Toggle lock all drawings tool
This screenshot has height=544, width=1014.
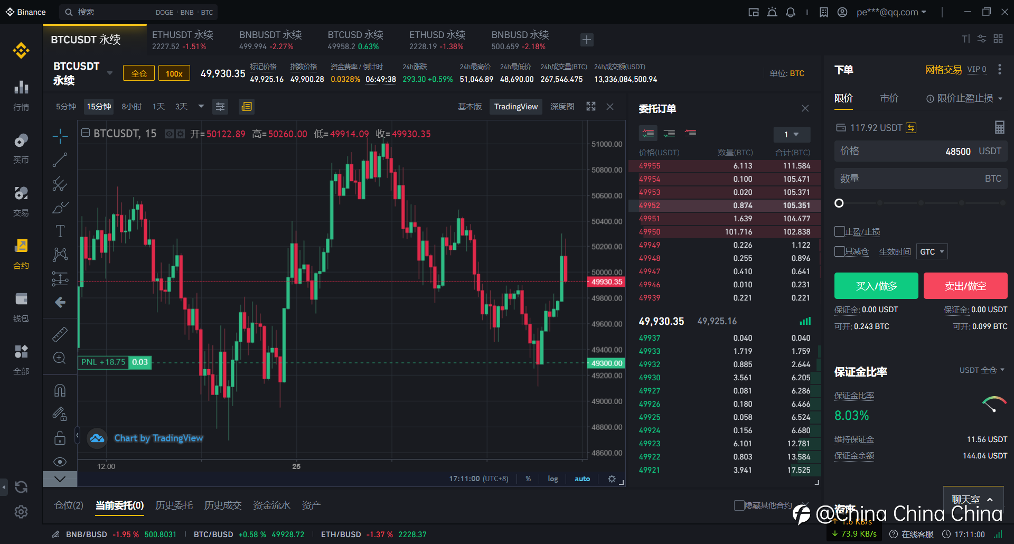coord(60,438)
